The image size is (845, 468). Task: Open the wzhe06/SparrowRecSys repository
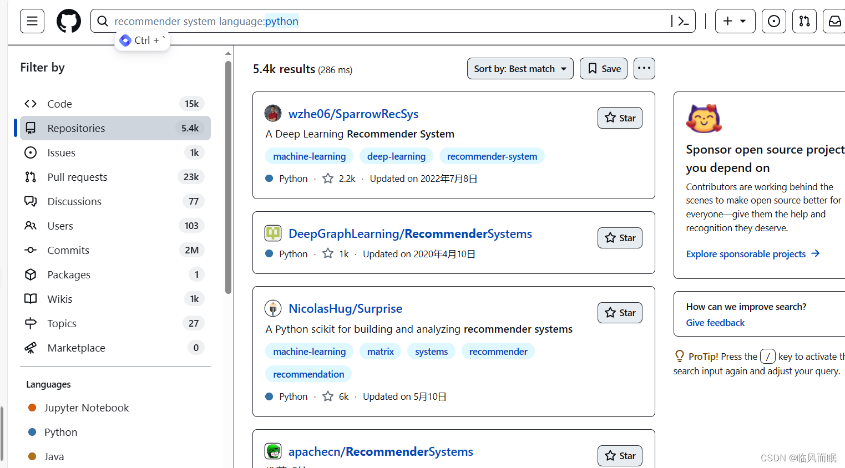353,114
